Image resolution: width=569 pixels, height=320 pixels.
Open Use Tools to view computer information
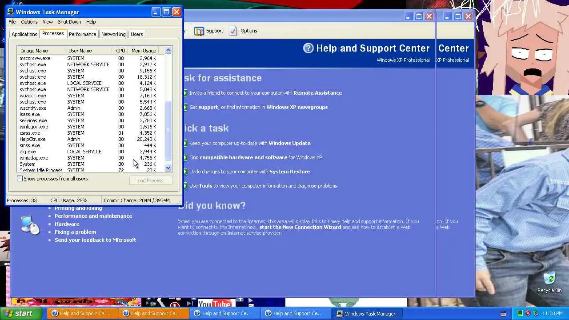(263, 186)
